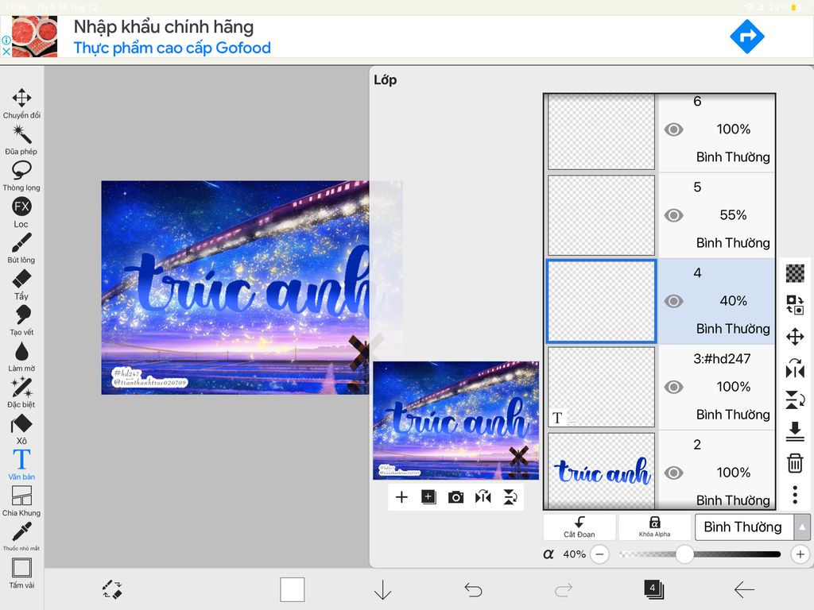Viewport: 814px width, 610px height.
Task: Toggle Khóa Alpha lock
Action: 655,527
